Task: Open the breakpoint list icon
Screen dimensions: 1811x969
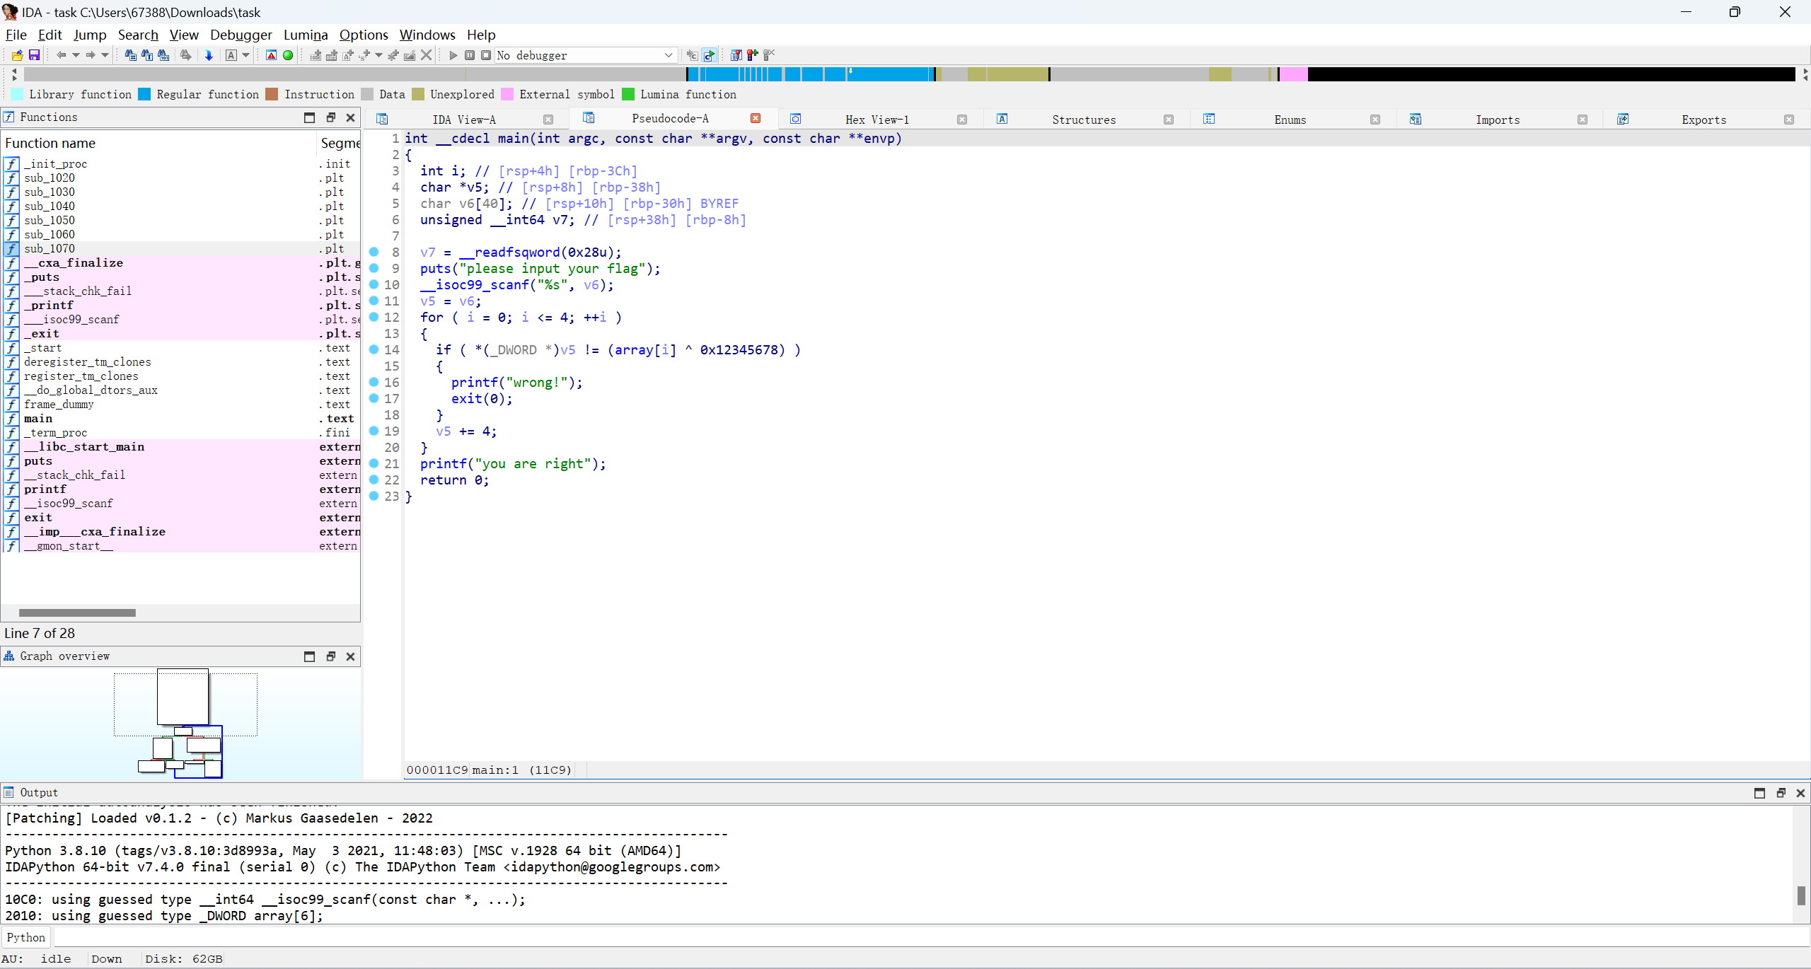Action: [x=736, y=55]
